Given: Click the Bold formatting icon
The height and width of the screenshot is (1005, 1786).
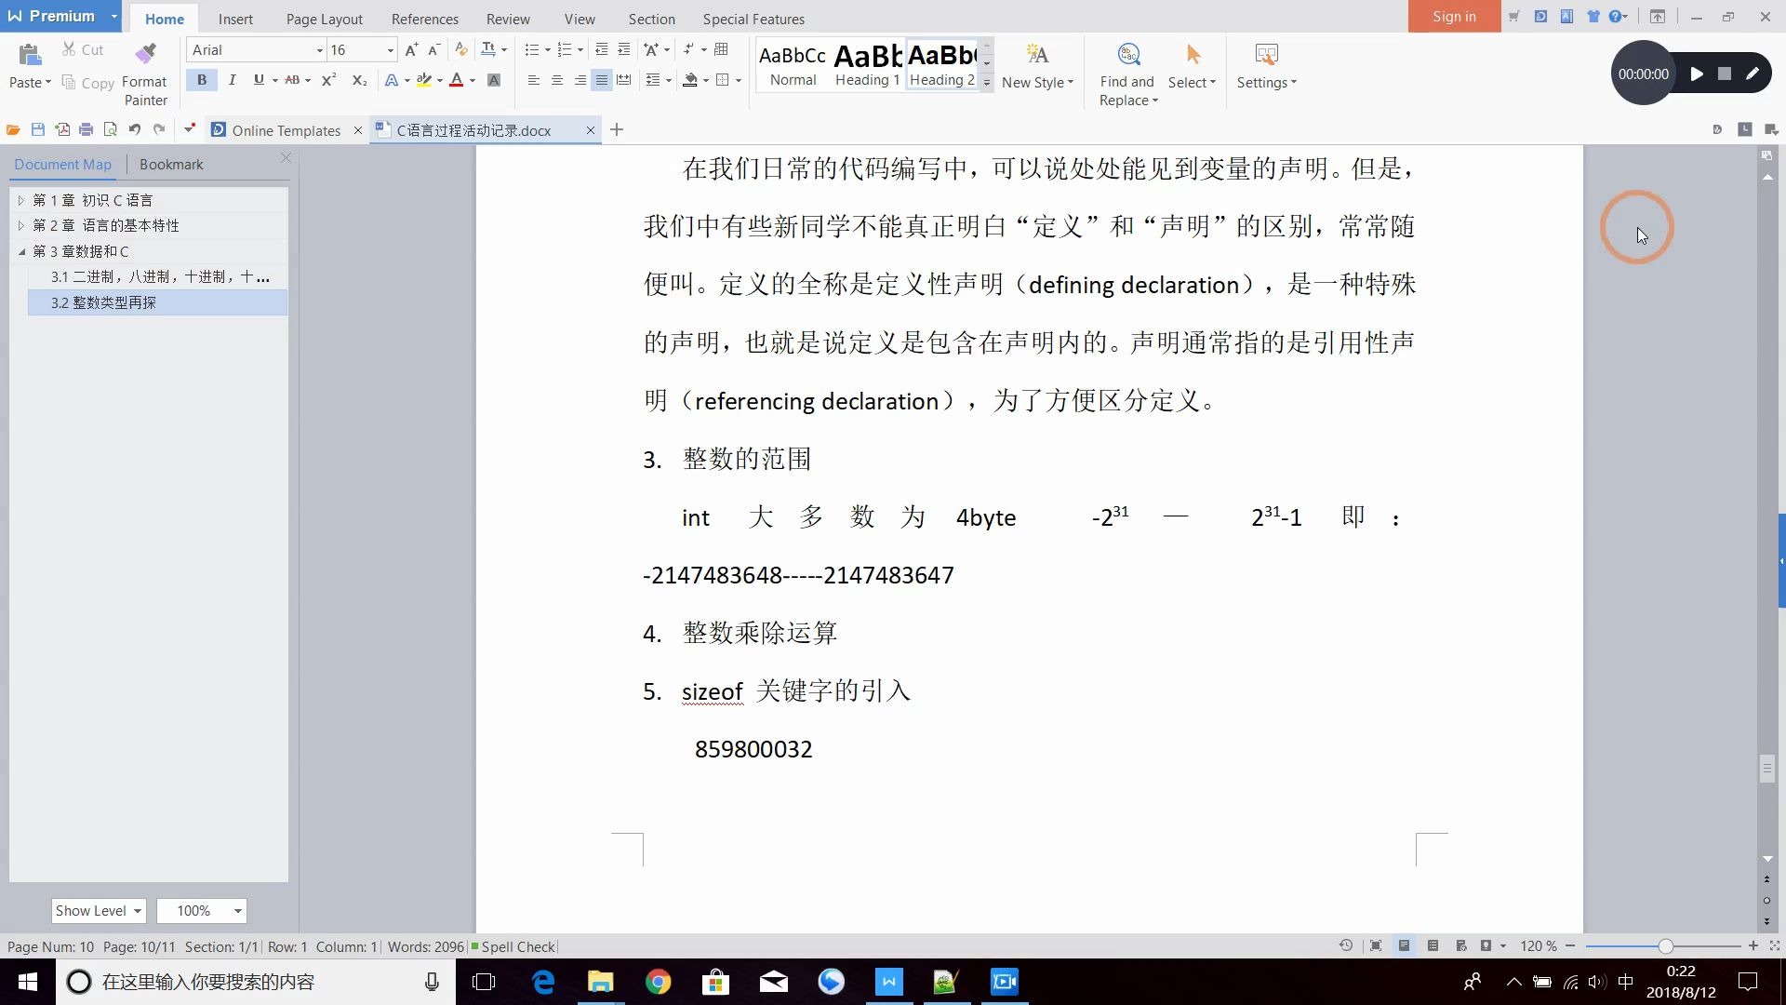Looking at the screenshot, I should [204, 80].
